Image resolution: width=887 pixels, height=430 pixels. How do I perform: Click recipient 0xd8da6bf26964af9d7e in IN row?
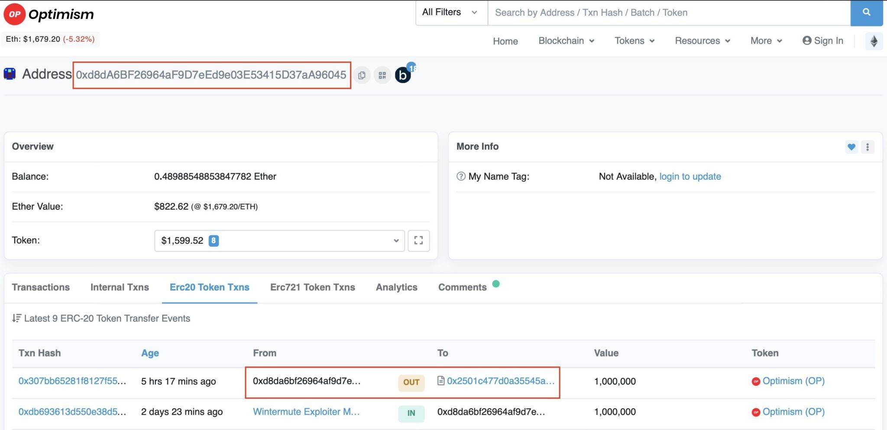(491, 412)
